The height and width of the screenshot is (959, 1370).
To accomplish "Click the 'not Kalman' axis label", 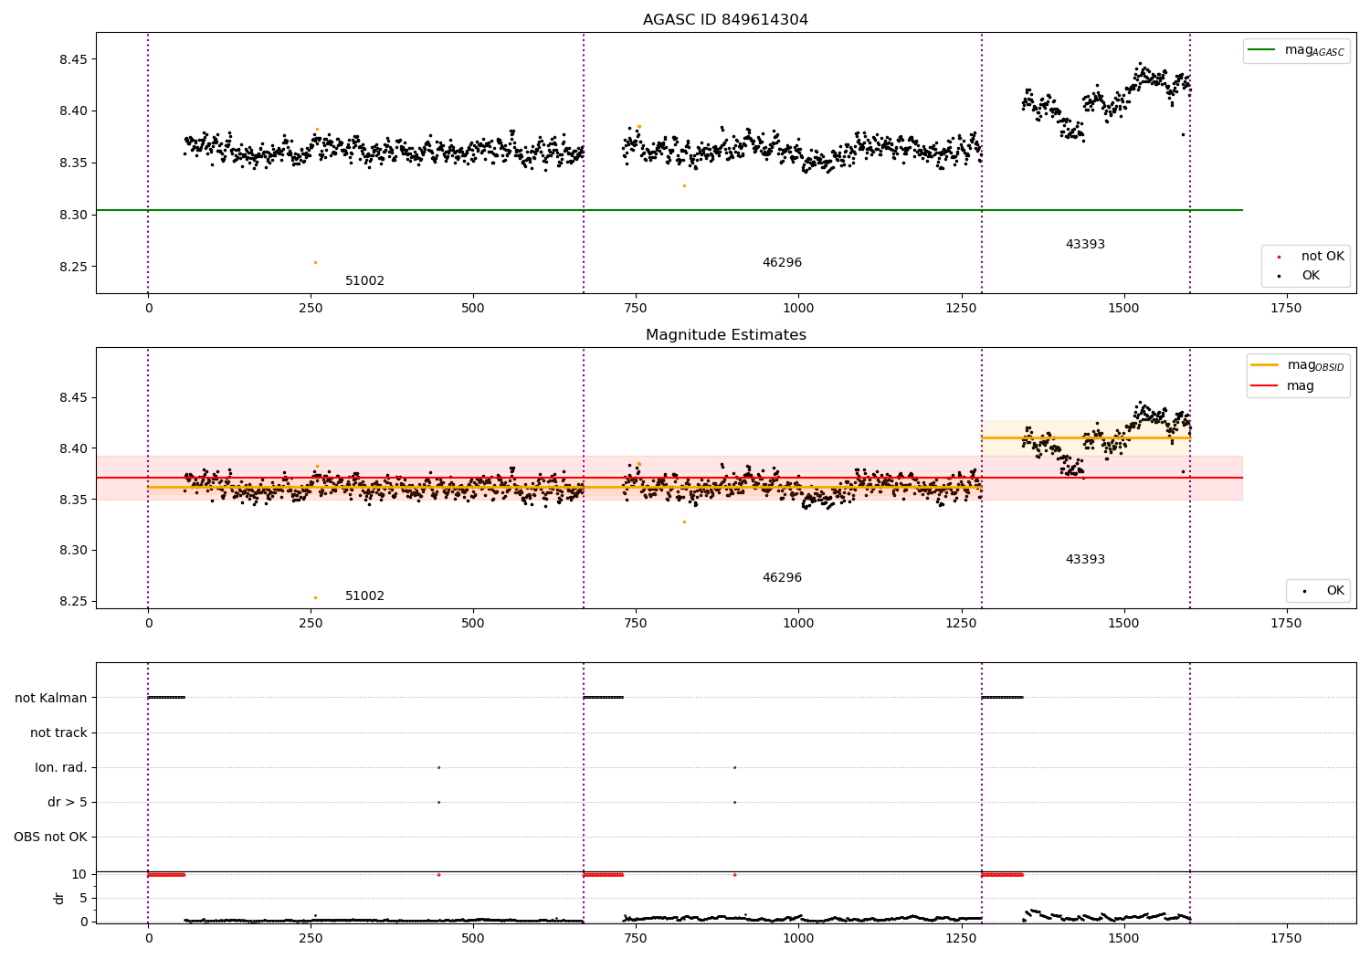I will (x=51, y=698).
